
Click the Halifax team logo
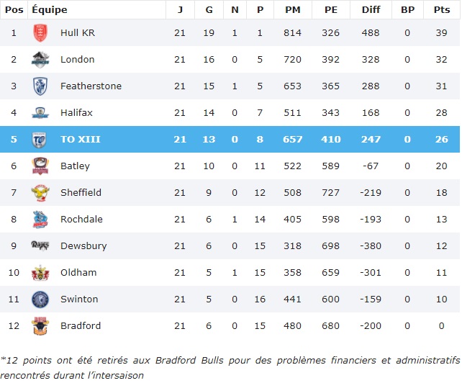point(40,113)
